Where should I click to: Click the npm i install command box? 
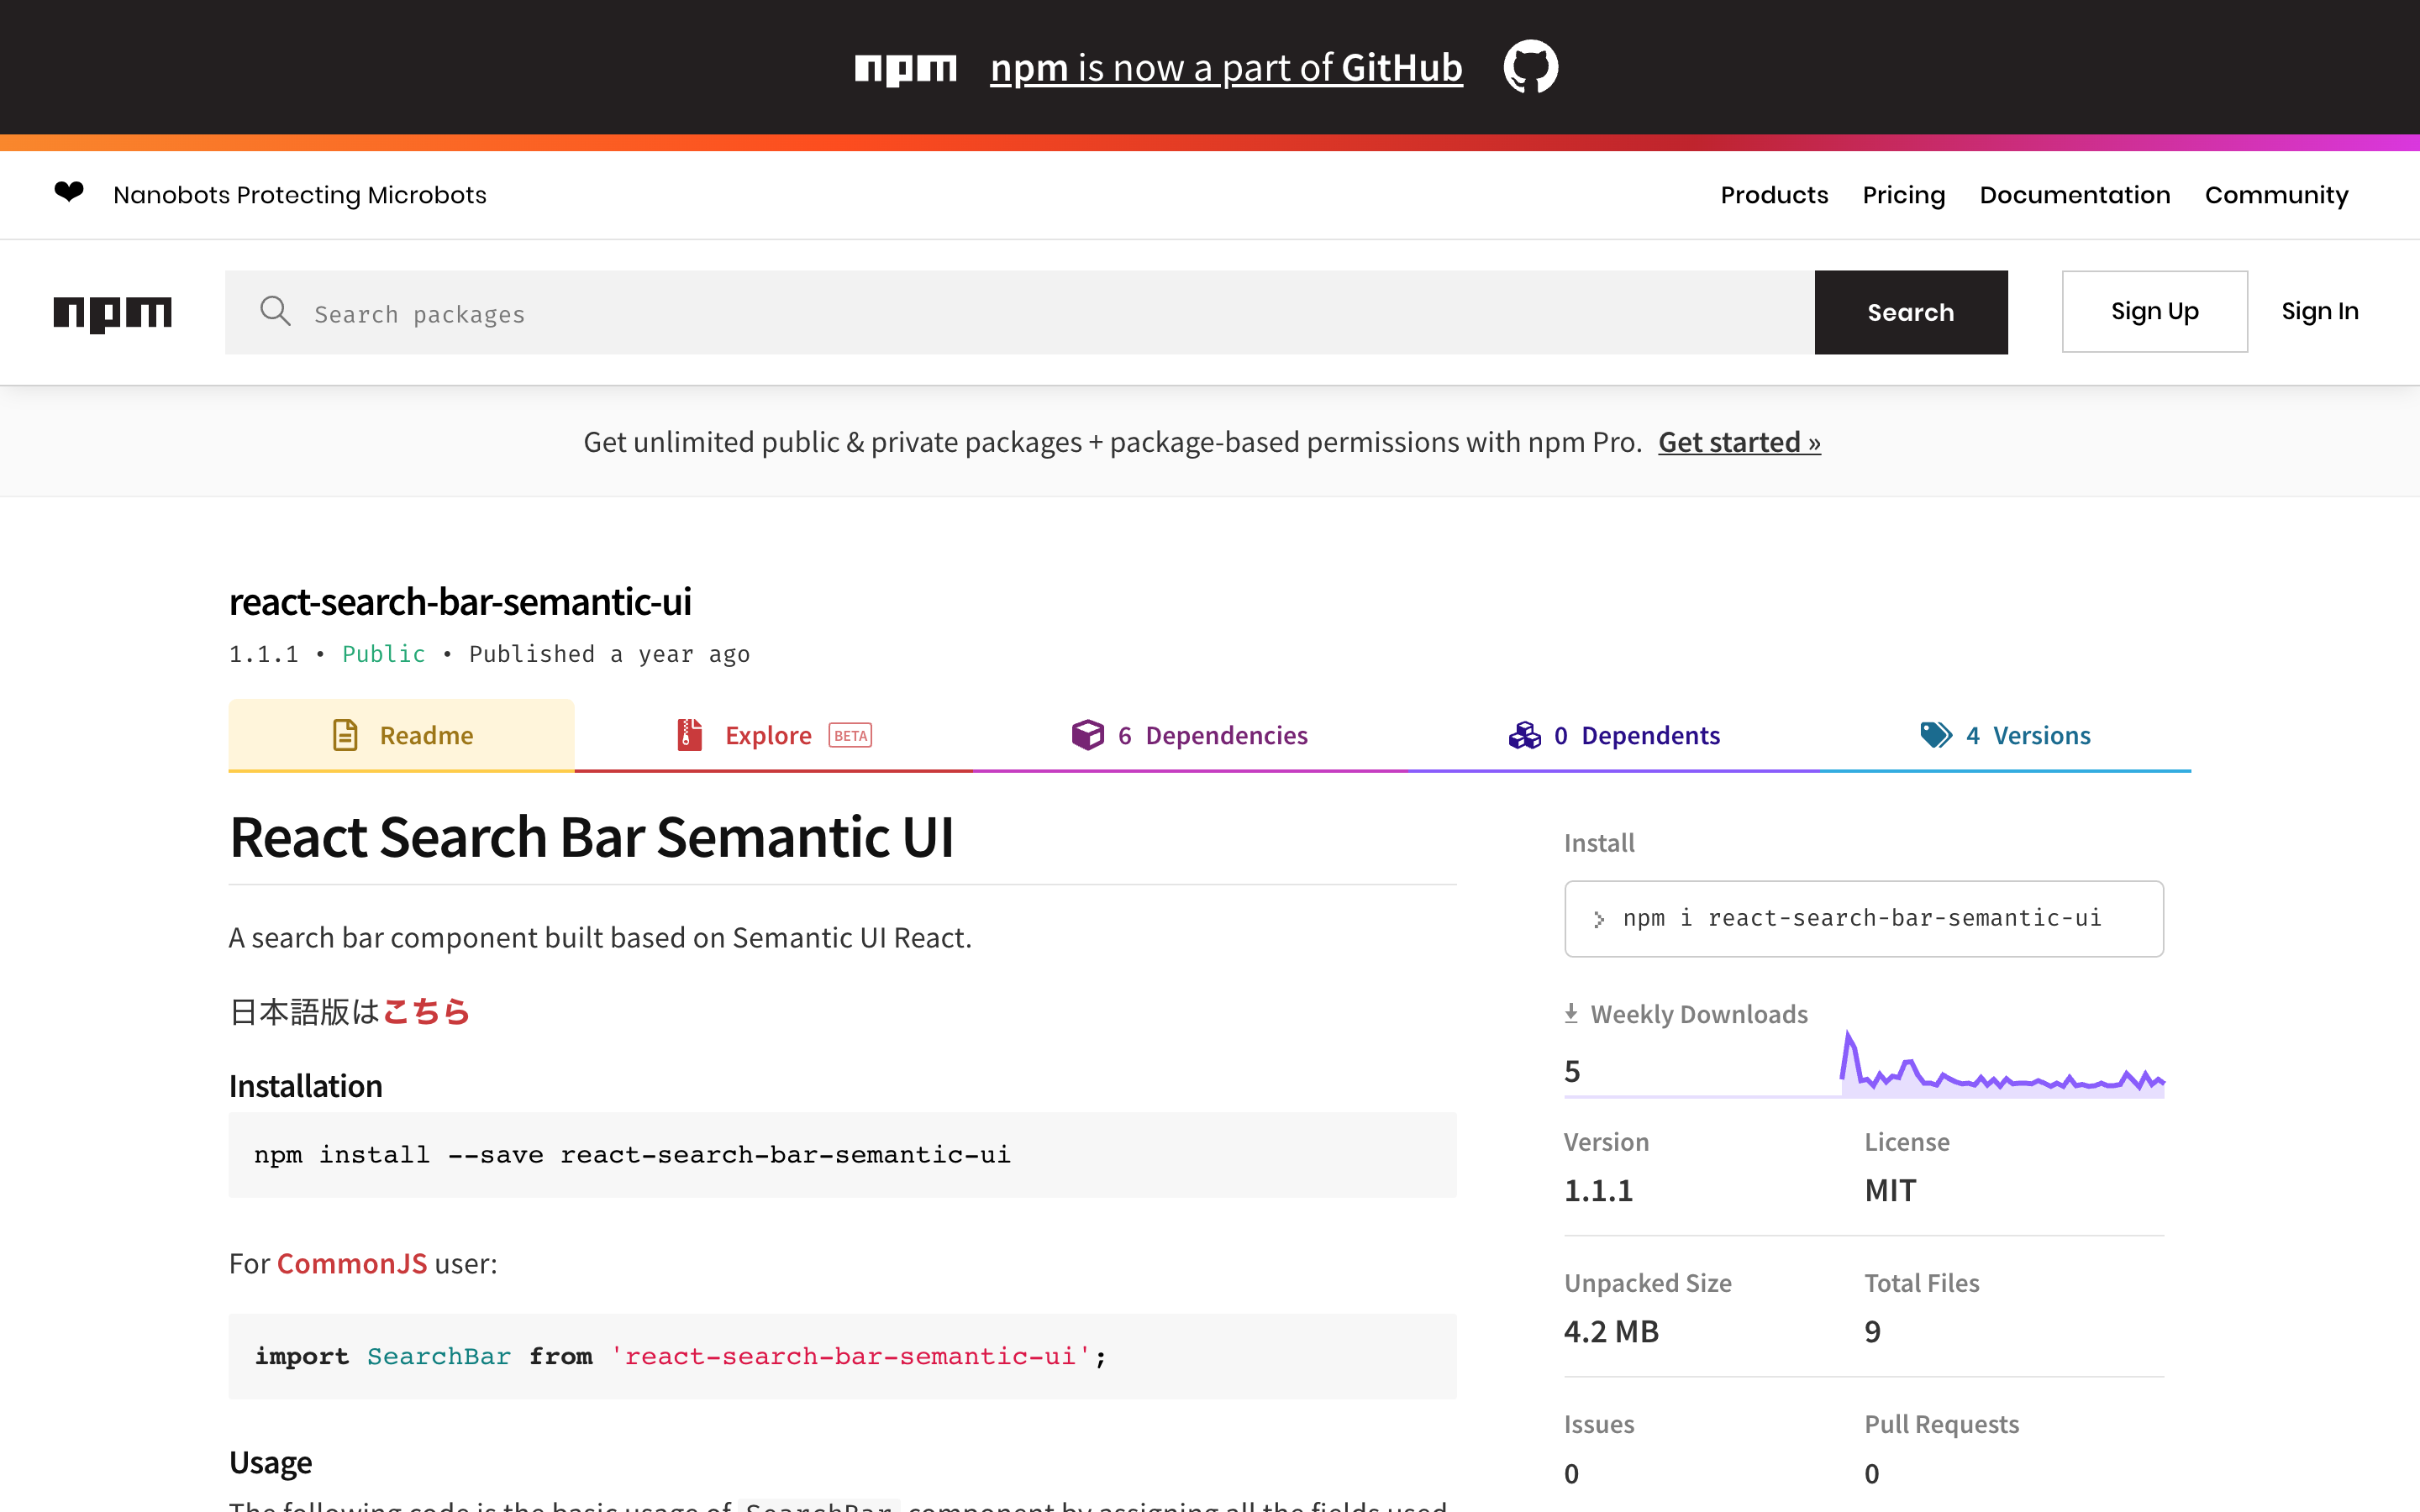point(1863,918)
